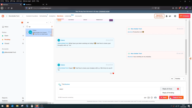
Task: Click the retweet icon under last Canva message
Action: (x=111, y=73)
